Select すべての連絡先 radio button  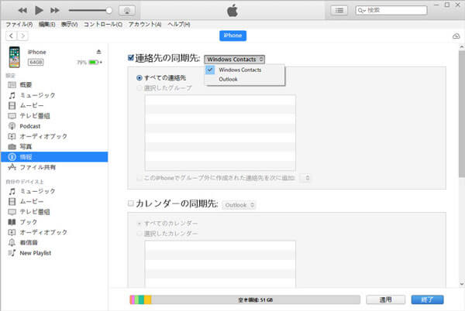[139, 78]
